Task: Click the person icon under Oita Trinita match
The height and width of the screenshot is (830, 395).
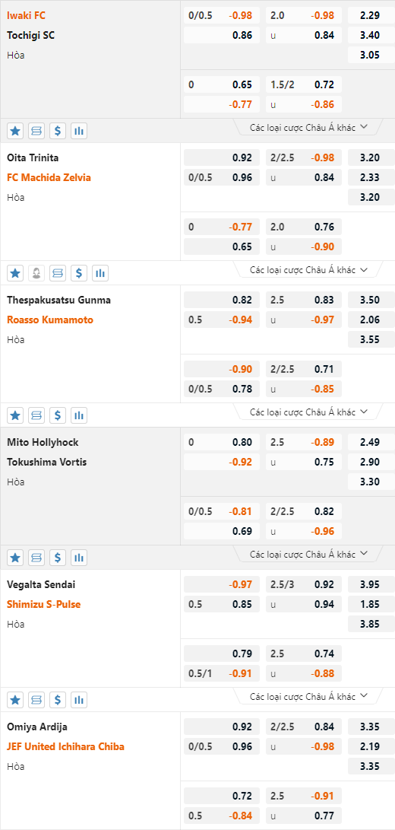Action: [36, 273]
